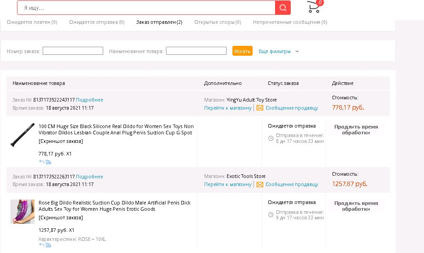Click the Номер заказа input field
The image size is (424, 253).
(x=73, y=51)
